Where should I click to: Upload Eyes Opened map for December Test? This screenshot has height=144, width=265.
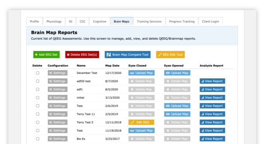pyautogui.click(x=177, y=73)
